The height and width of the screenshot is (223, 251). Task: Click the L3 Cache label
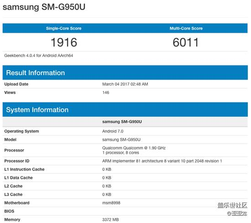pyautogui.click(x=13, y=195)
